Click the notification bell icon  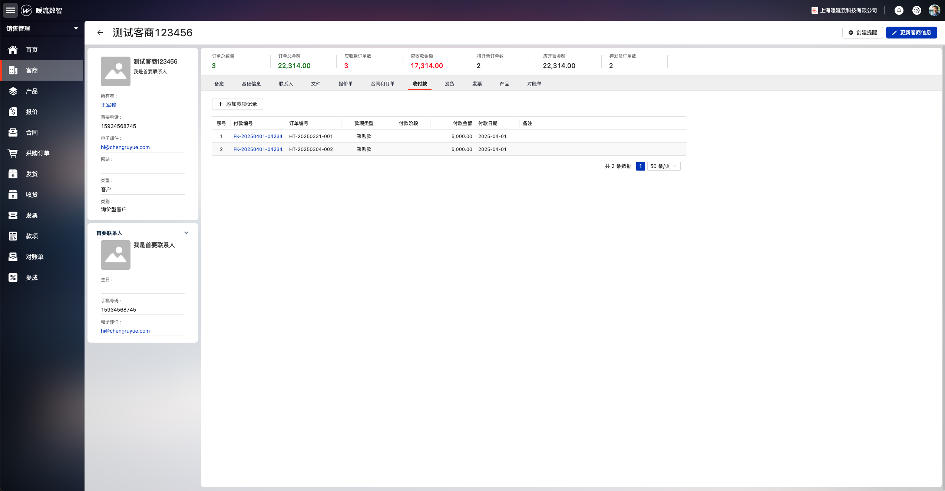[899, 10]
